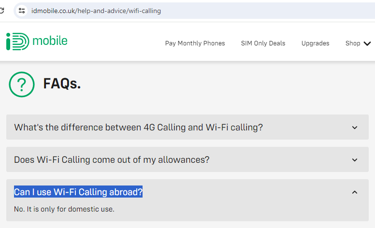This screenshot has height=228, width=375.
Task: Click the answer text "No. It is only for domestic use."
Action: pos(64,209)
